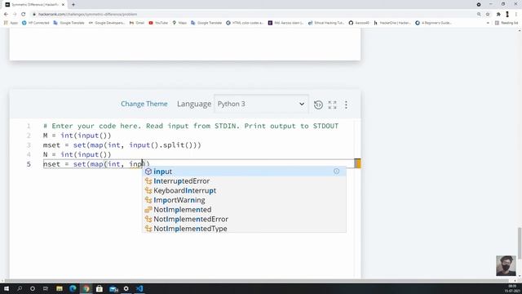522x294 pixels.
Task: Open Cortana from the taskbar
Action: tap(33, 288)
